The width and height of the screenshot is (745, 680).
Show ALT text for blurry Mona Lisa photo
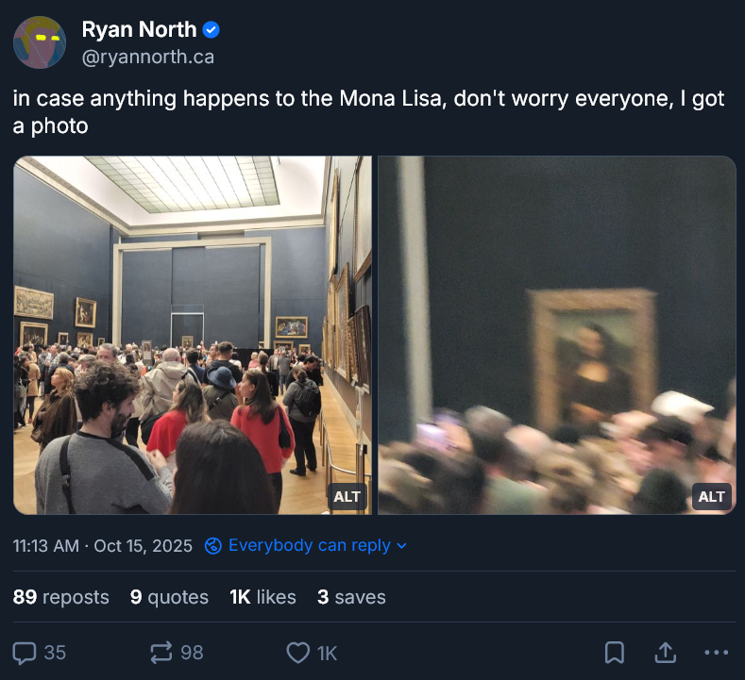[x=711, y=496]
